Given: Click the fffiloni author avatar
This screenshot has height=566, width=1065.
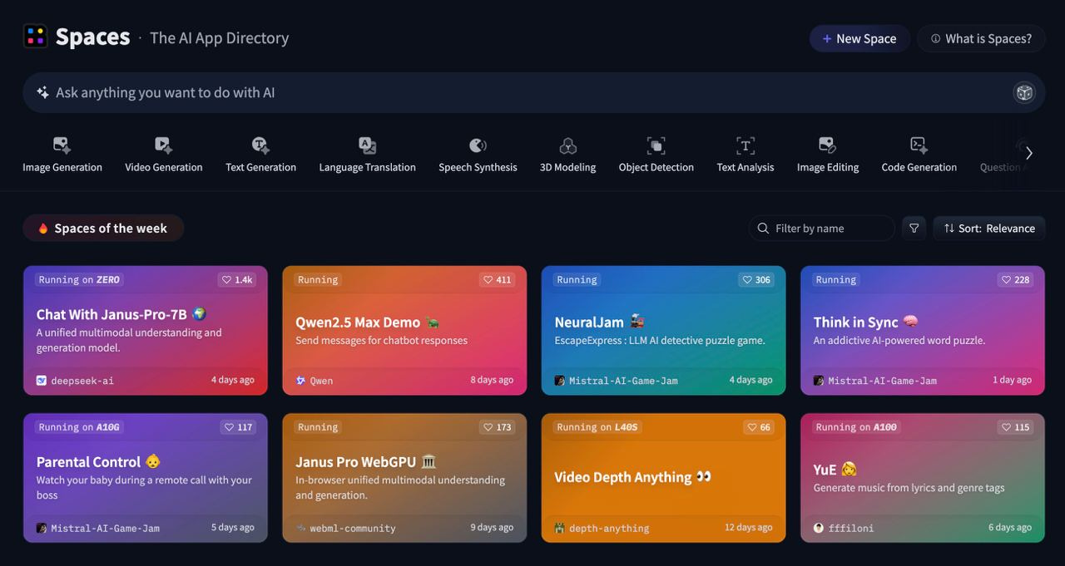Looking at the screenshot, I should pos(819,528).
